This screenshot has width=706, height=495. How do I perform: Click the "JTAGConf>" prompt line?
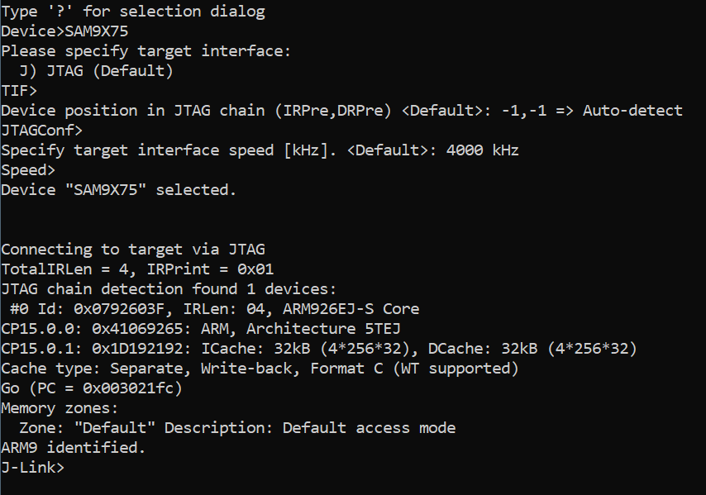click(x=41, y=131)
